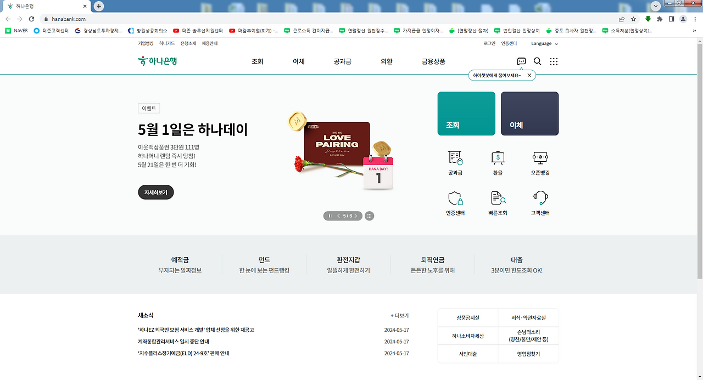Click the 서민대출 button
Screen dimensions: 703x380
point(468,354)
